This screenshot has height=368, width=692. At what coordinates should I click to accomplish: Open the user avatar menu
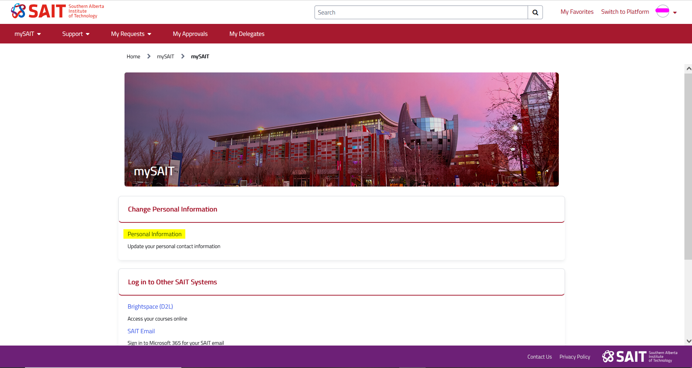[x=662, y=11]
